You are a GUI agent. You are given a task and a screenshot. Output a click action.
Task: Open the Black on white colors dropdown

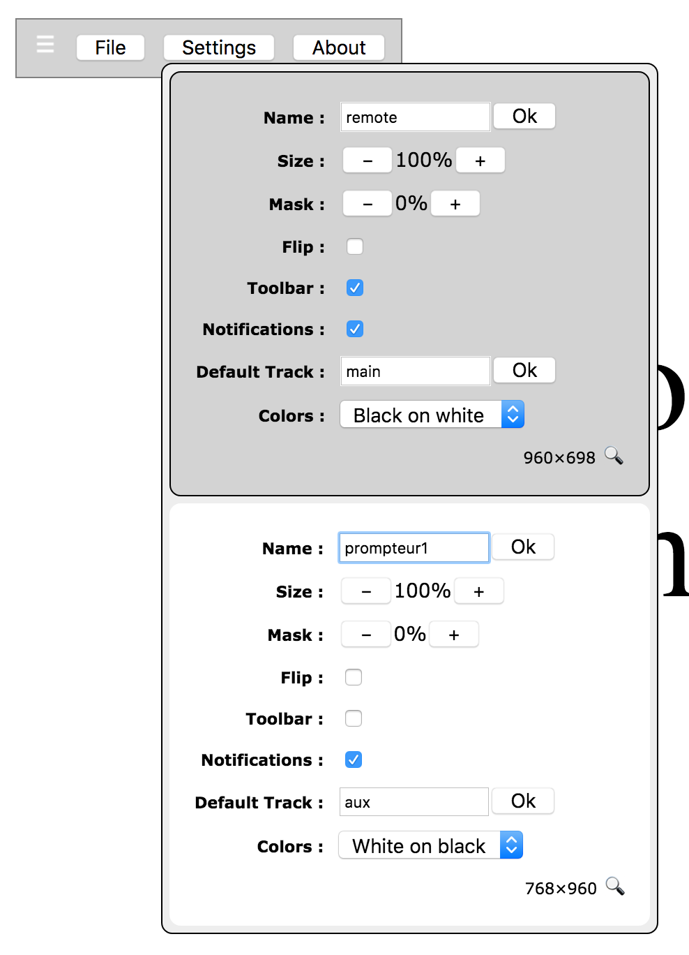(x=432, y=415)
